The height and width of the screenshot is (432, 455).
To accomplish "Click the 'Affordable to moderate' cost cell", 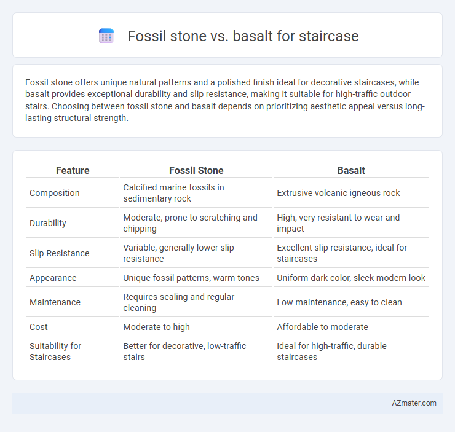I will point(351,327).
